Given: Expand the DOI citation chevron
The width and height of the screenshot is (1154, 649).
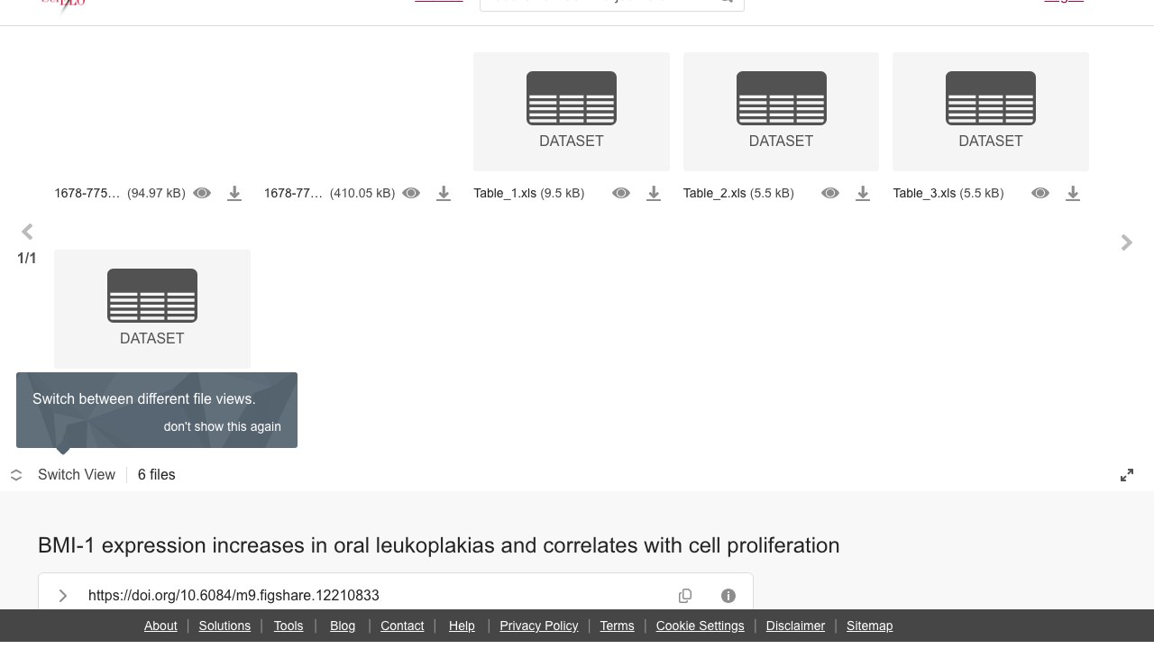Looking at the screenshot, I should [x=63, y=595].
